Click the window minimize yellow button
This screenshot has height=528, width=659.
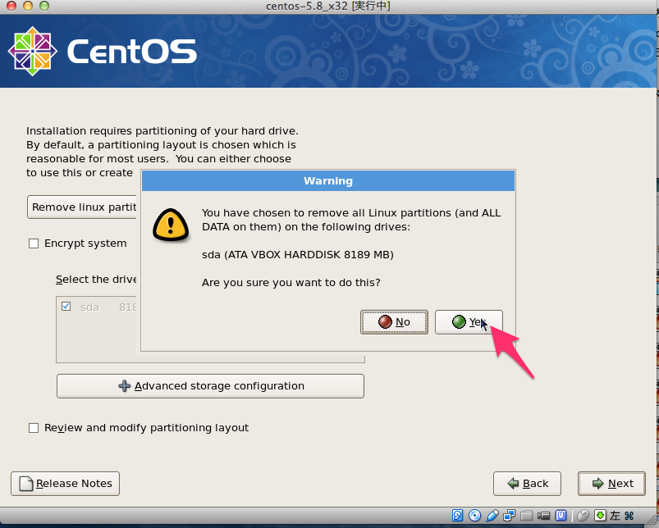(28, 6)
